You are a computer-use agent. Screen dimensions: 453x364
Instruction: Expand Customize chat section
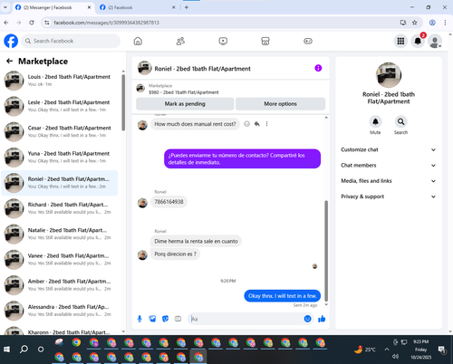(x=389, y=149)
